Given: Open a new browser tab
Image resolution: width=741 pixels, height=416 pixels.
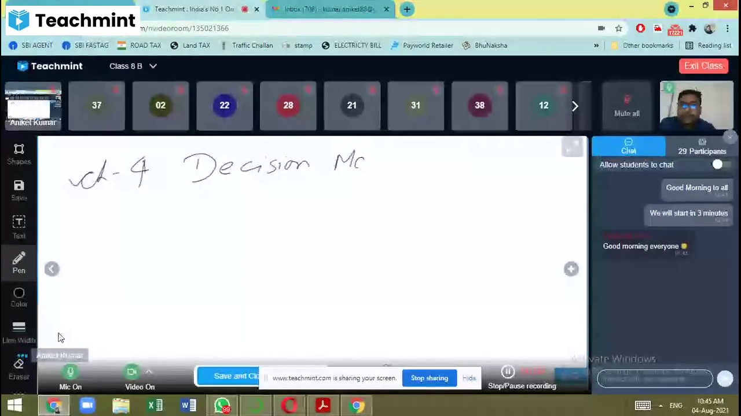Looking at the screenshot, I should coord(407,9).
